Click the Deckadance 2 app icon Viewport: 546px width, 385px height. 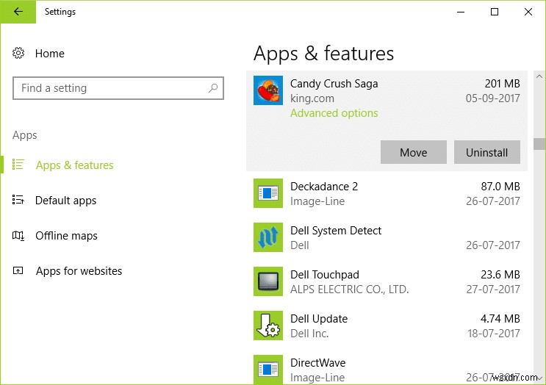pos(267,193)
